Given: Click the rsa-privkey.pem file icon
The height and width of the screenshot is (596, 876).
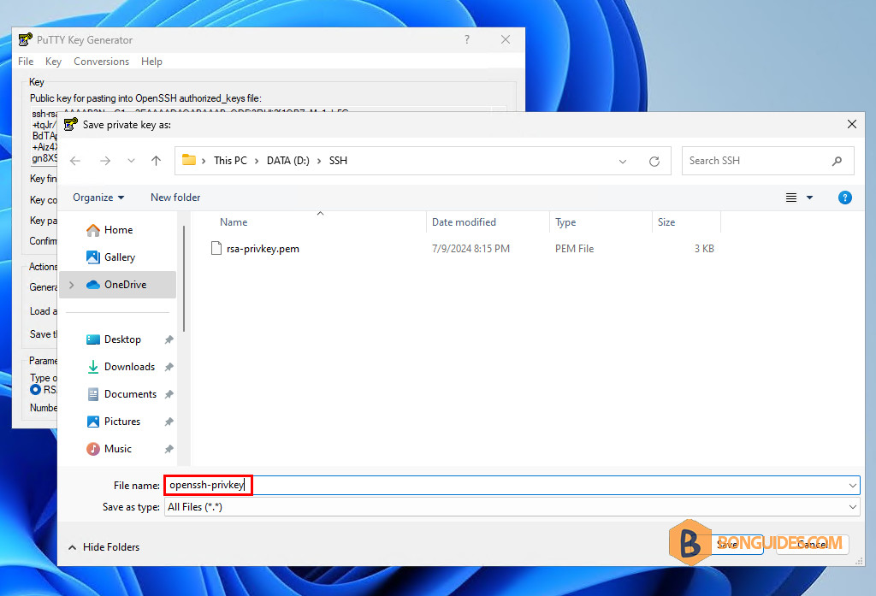Looking at the screenshot, I should (216, 248).
